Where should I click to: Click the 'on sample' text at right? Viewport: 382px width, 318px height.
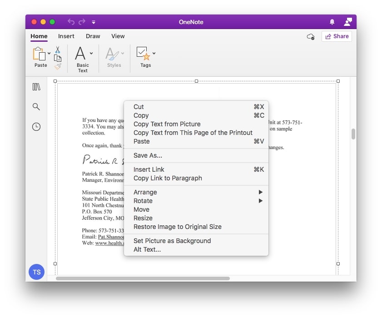pos(281,129)
